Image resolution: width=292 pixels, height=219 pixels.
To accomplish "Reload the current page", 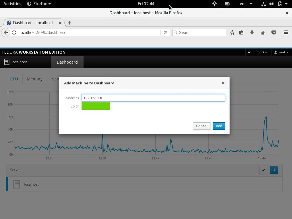I will click(x=165, y=33).
